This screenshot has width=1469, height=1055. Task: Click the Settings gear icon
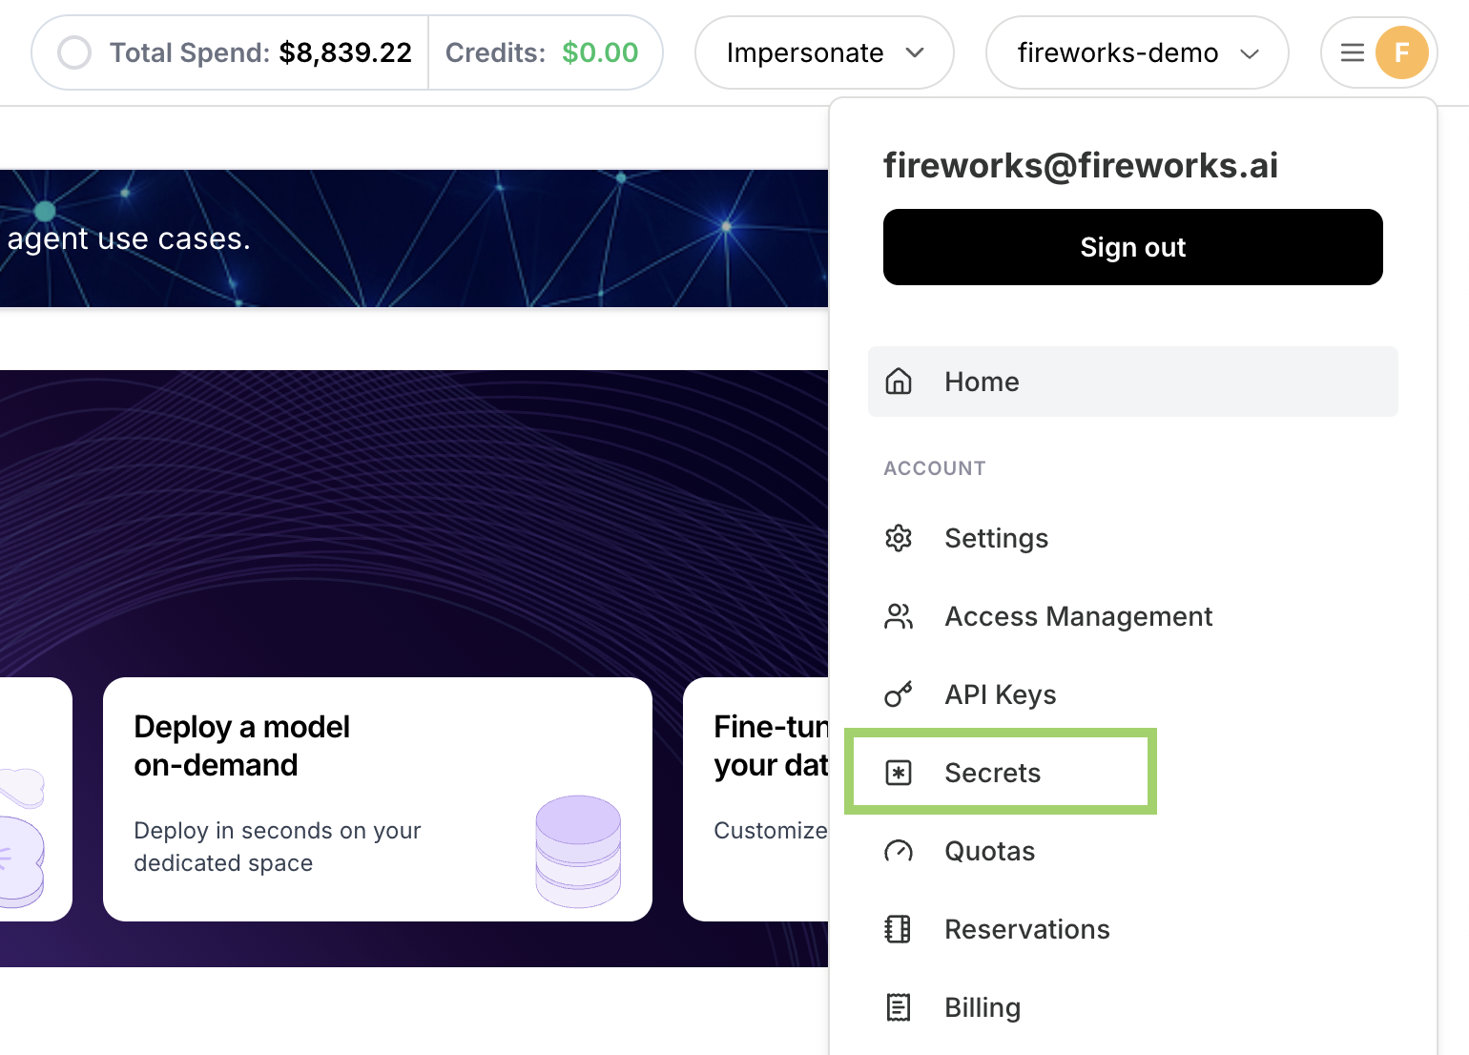(899, 538)
